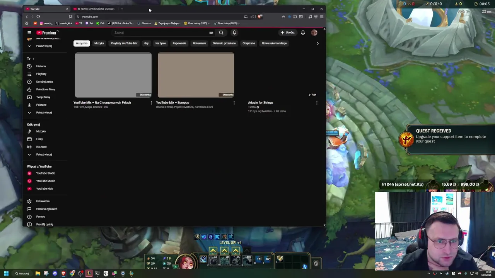Click the Utwórz create button
Screen dimensions: 495x278
coord(288,33)
